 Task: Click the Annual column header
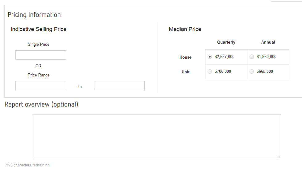(x=268, y=42)
